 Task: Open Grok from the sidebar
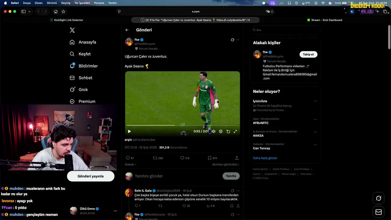tap(79, 90)
